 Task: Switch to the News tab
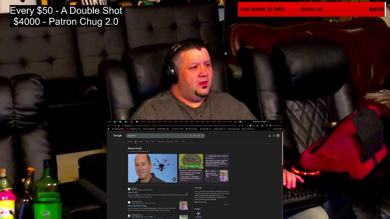153,141
